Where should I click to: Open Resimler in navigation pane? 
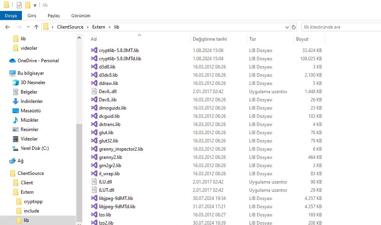click(29, 130)
